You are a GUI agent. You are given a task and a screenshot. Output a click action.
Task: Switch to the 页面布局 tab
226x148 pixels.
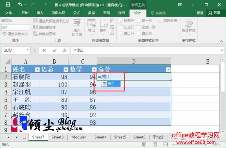pyautogui.click(x=58, y=13)
